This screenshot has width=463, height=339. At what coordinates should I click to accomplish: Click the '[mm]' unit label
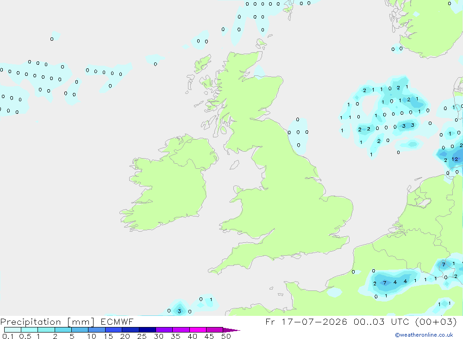(81, 322)
